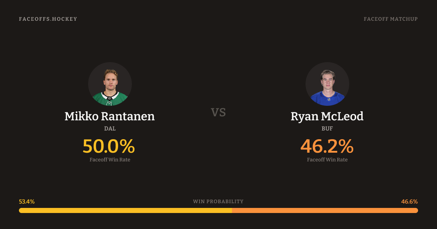Click Faceoff Win Rate label under 46.2%
Viewport: 437px width, 229px height.
pyautogui.click(x=327, y=160)
